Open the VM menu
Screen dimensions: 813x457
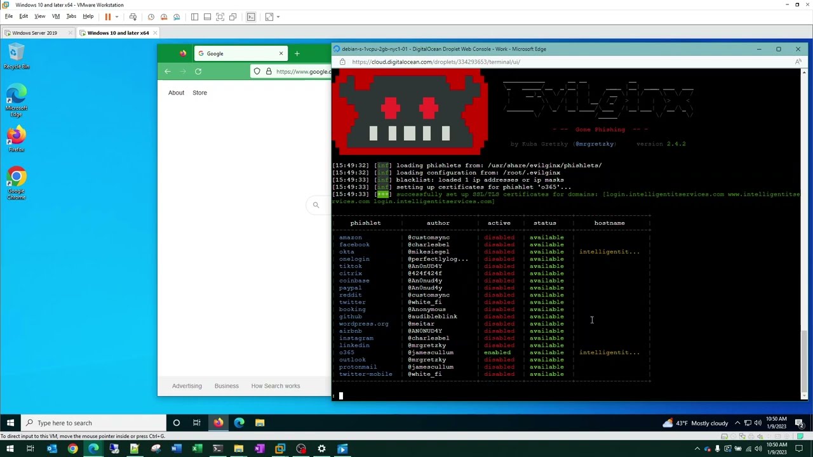coord(56,17)
